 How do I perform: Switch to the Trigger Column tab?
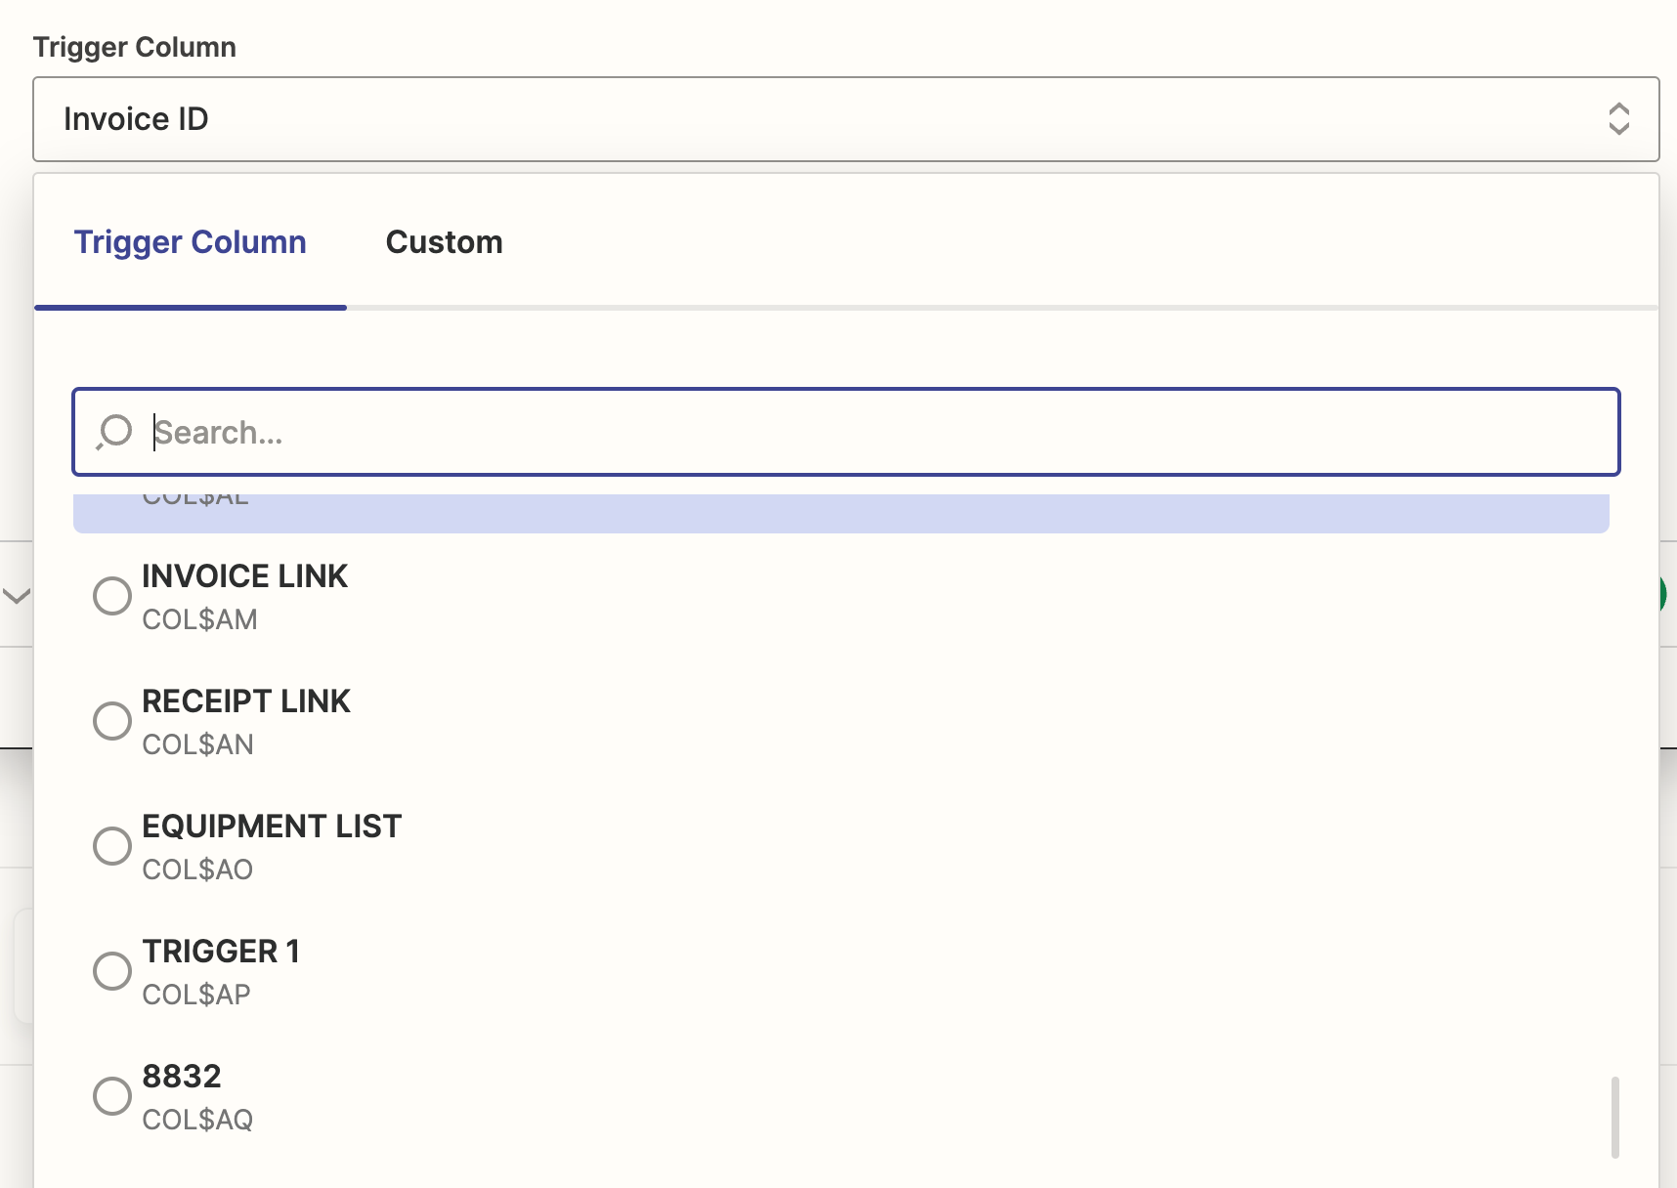[191, 242]
